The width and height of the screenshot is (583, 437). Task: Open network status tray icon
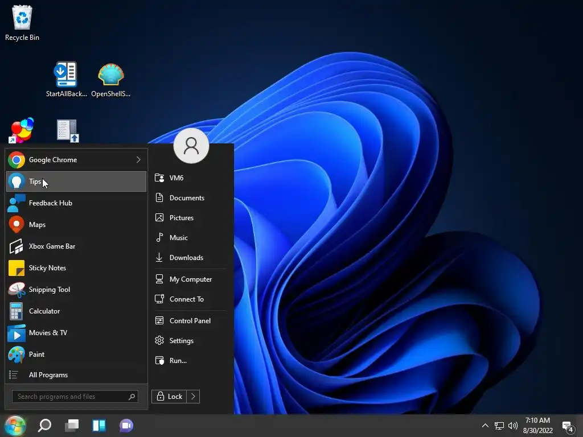pyautogui.click(x=499, y=426)
